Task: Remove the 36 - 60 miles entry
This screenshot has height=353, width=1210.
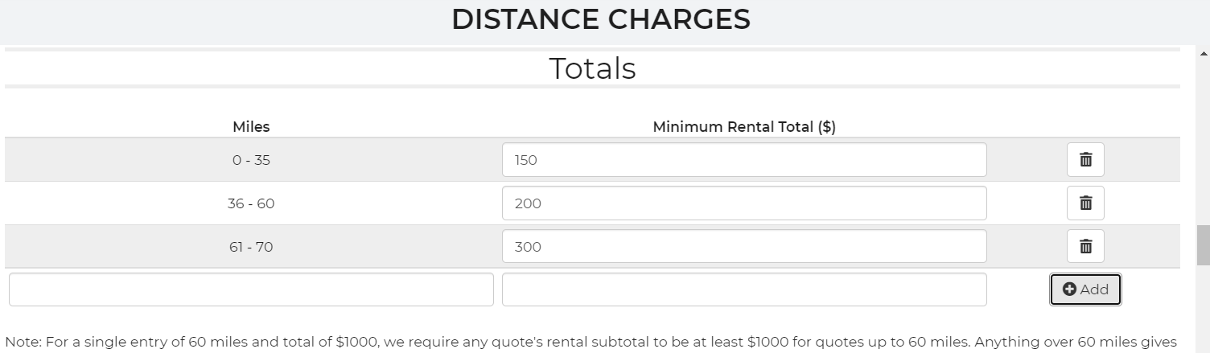Action: [x=1085, y=203]
